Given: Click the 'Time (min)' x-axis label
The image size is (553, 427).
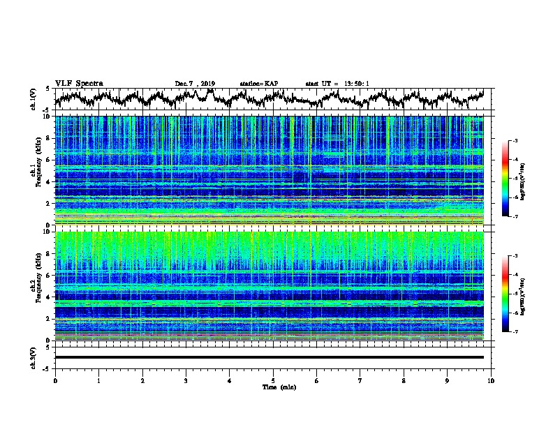Looking at the screenshot, I should (279, 387).
